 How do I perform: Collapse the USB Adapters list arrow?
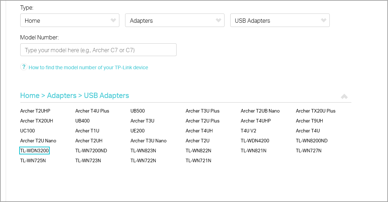point(344,97)
